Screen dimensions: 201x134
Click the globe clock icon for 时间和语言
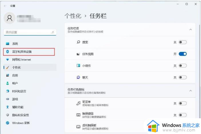tap(7, 91)
